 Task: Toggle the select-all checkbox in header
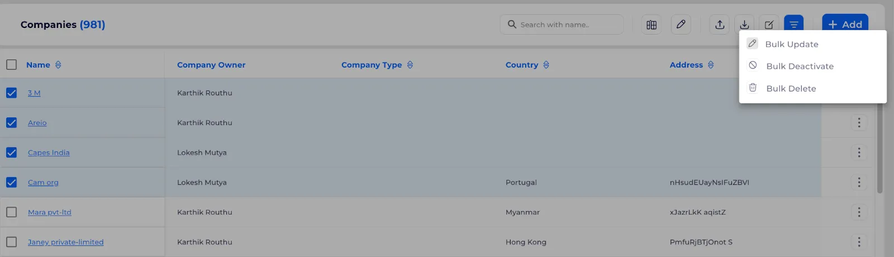click(x=11, y=65)
